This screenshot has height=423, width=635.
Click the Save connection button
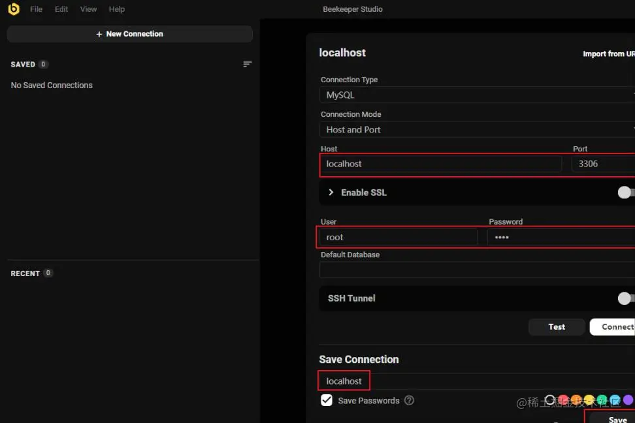612,418
